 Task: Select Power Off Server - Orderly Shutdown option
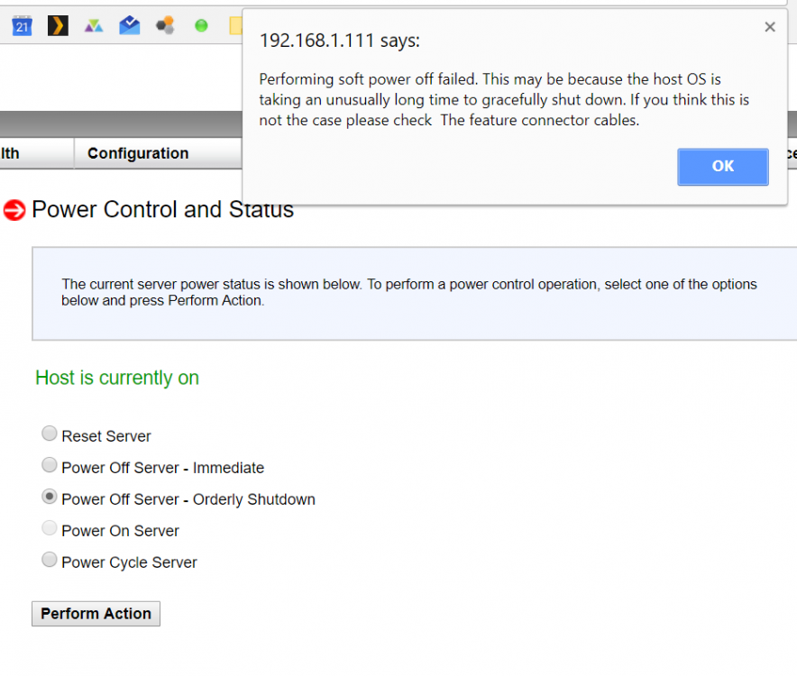(x=50, y=497)
